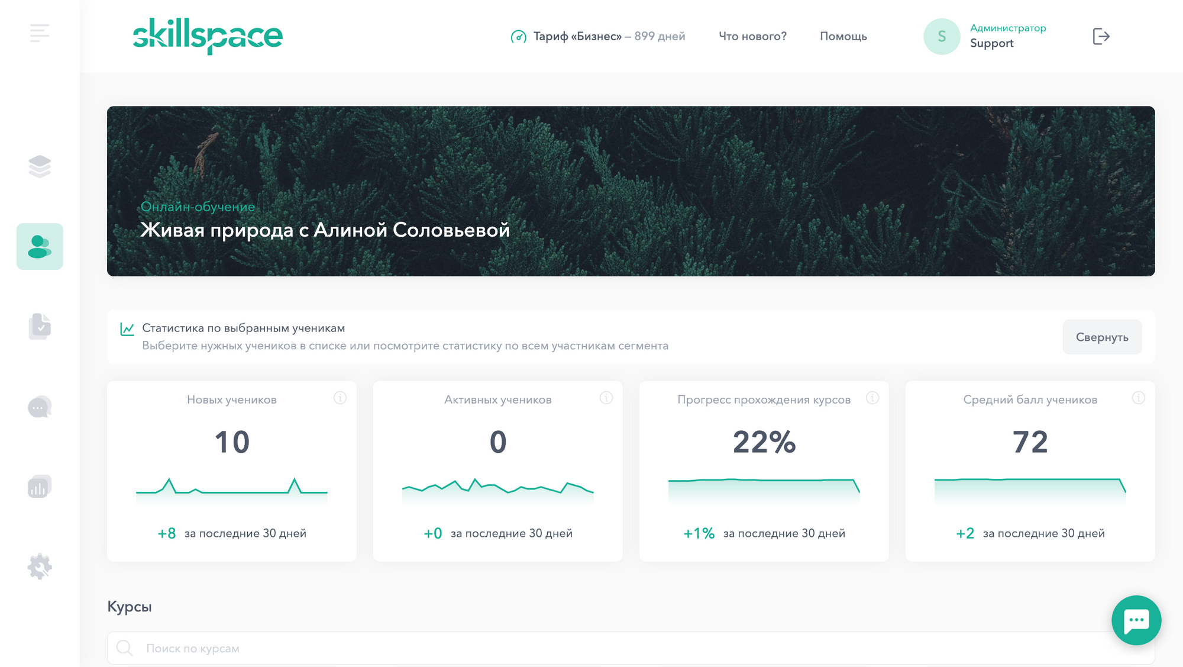Click info icon on Активных учеников card

point(606,398)
